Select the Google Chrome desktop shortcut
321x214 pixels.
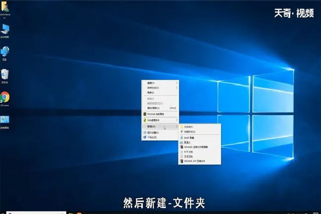(4, 99)
